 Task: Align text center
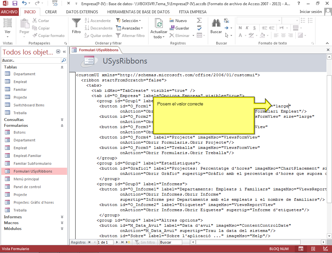click(283, 35)
